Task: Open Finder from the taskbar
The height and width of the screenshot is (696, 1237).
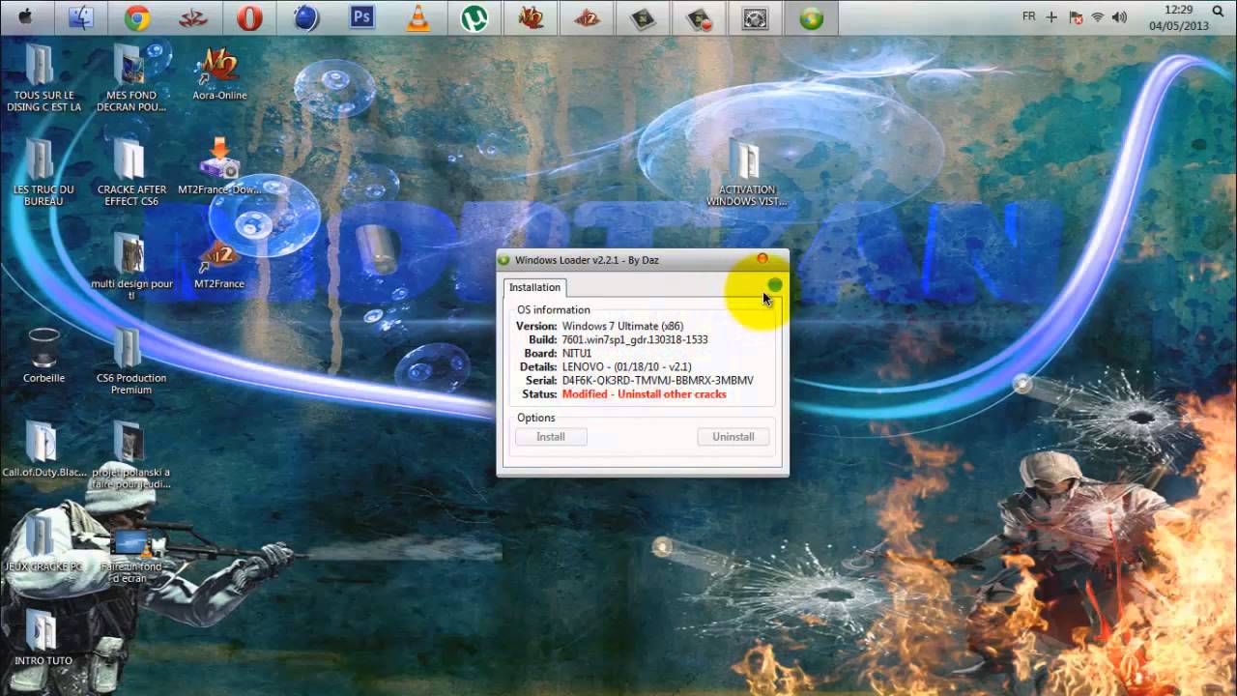Action: 81,17
